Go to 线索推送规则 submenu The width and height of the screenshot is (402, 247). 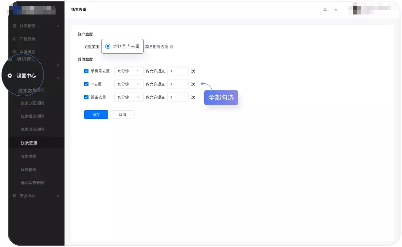click(32, 116)
